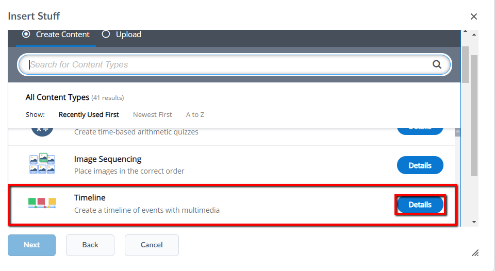This screenshot has width=495, height=271.
Task: Click the Image Sequencing thumbnail icon
Action: coord(42,163)
